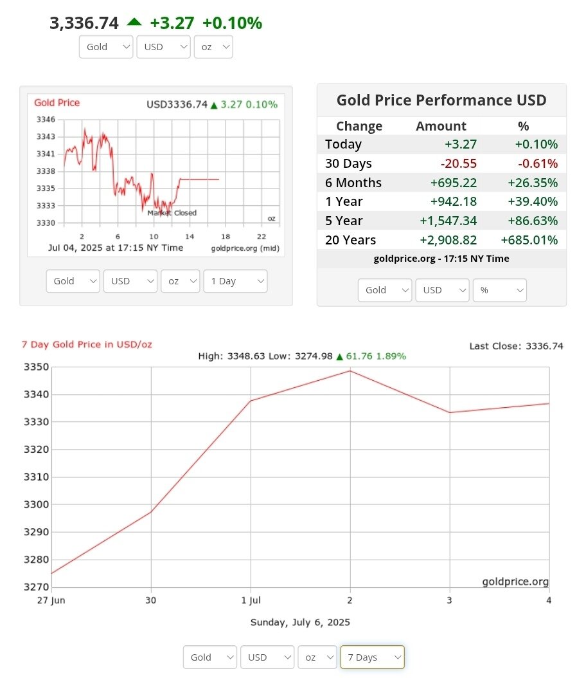This screenshot has width=586, height=678.
Task: Click the green up arrow beside 3,336.74
Action: pos(134,22)
